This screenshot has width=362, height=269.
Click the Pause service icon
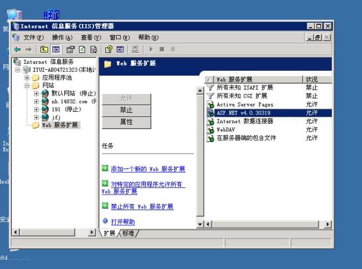(x=173, y=49)
